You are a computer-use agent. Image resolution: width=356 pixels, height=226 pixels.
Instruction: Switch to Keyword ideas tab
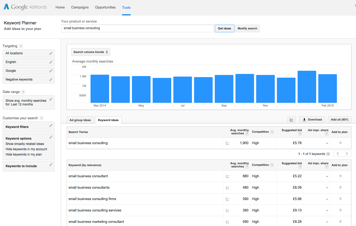[x=108, y=120]
